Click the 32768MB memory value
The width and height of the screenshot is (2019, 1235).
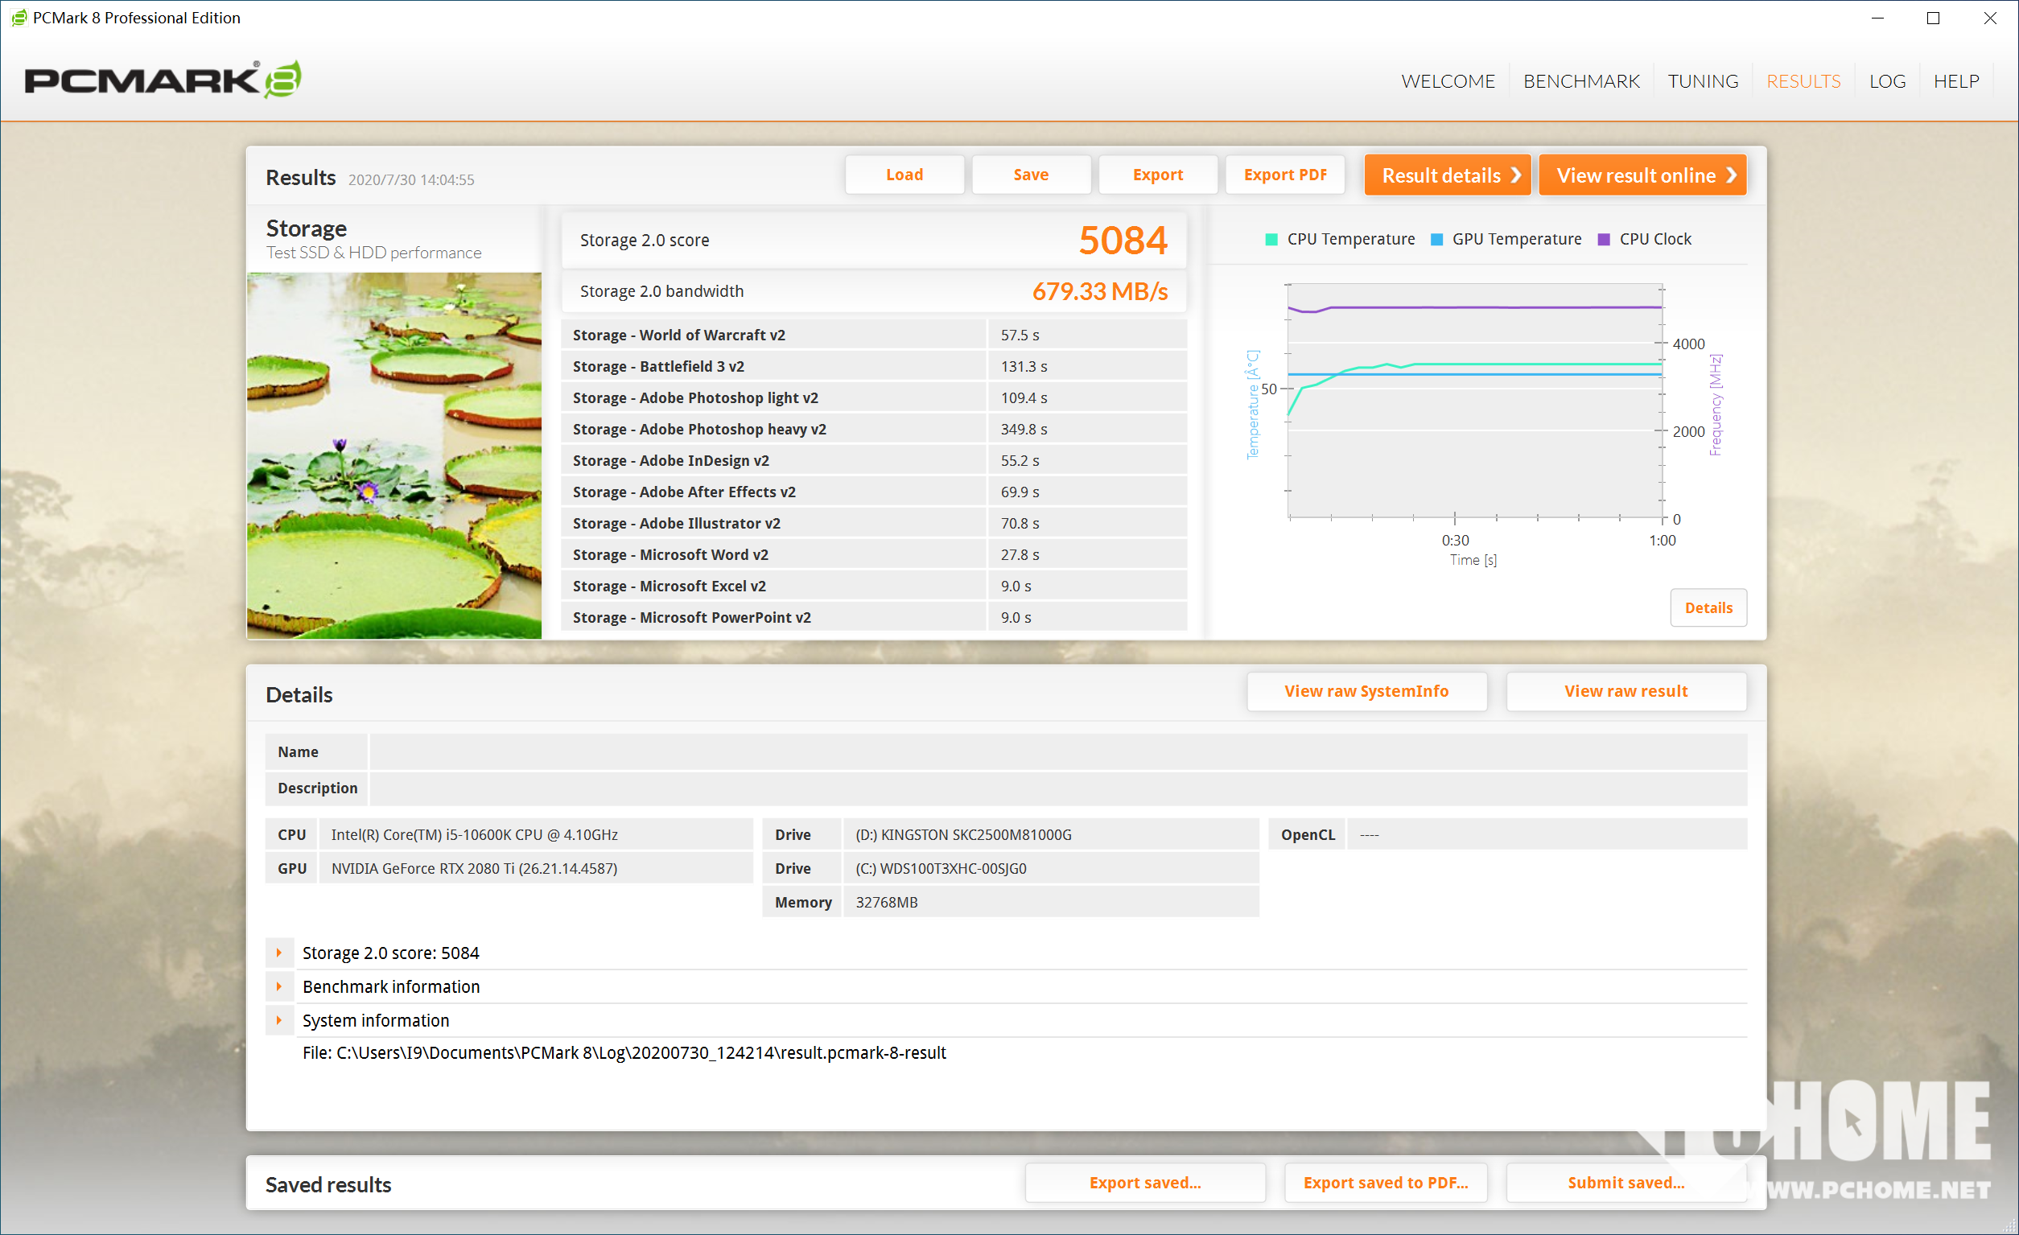pyautogui.click(x=887, y=901)
